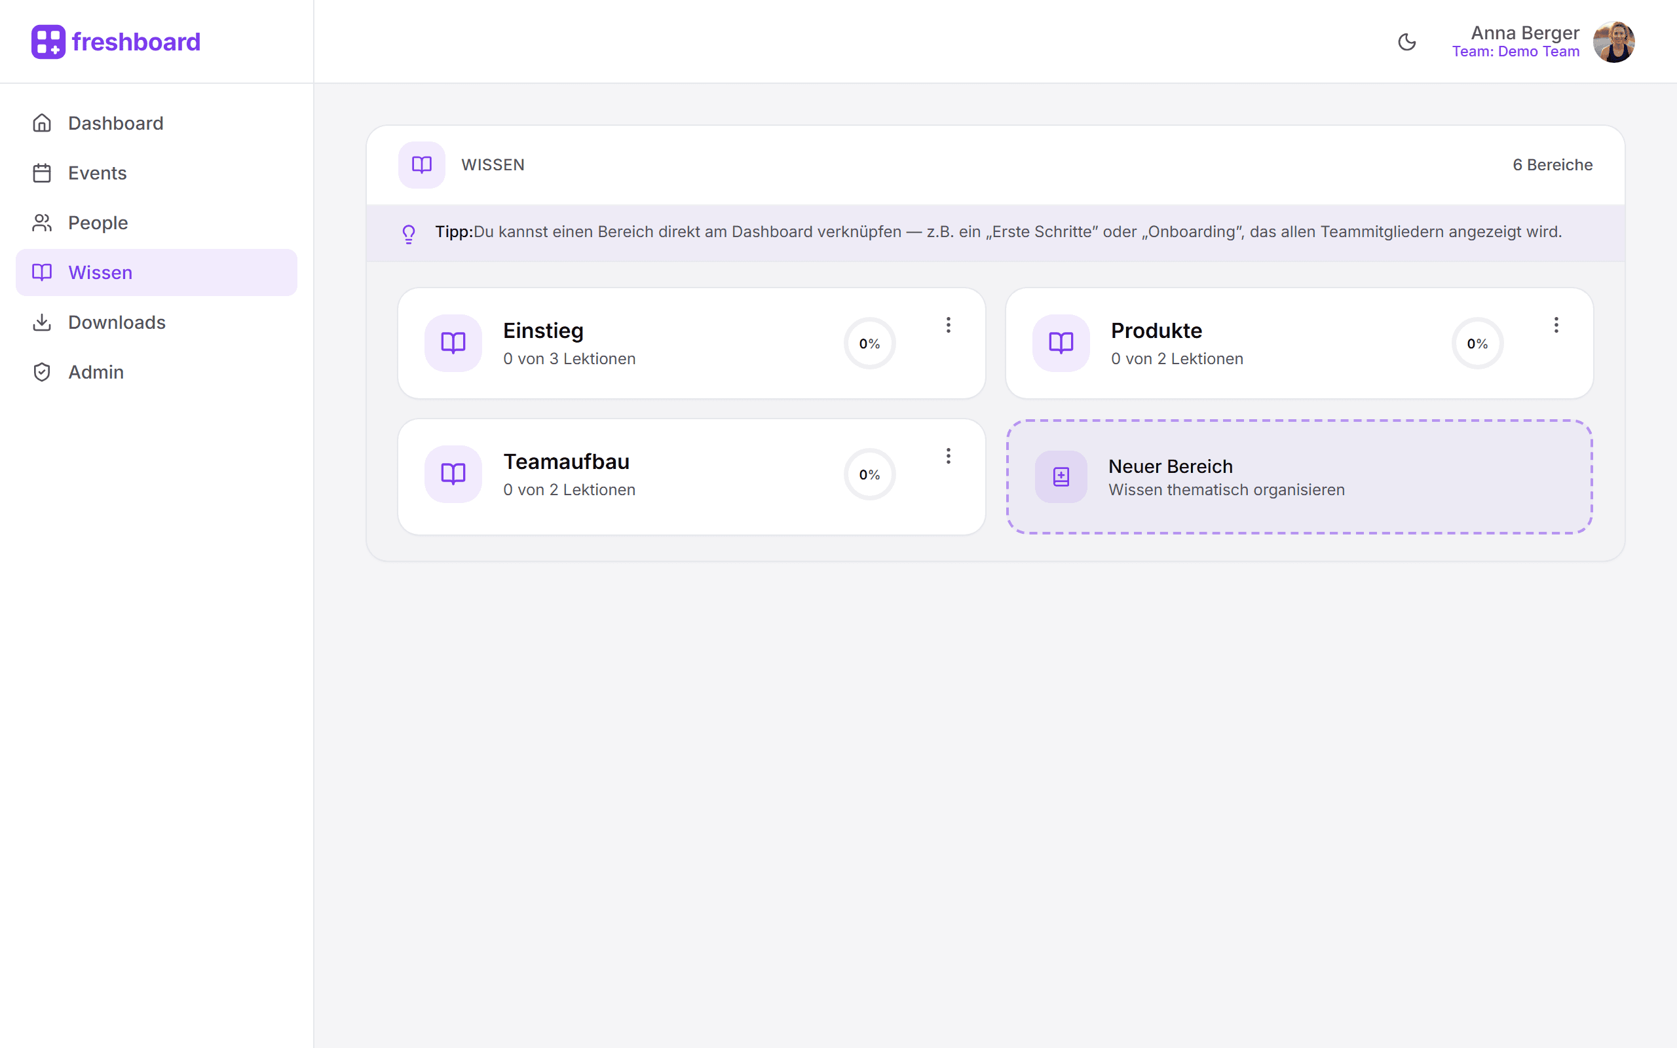Click Einstieg 0% progress ring

(870, 343)
